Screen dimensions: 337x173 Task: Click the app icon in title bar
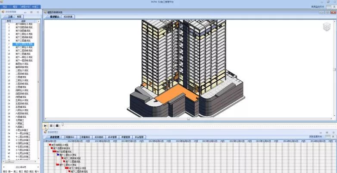coord(2,2)
